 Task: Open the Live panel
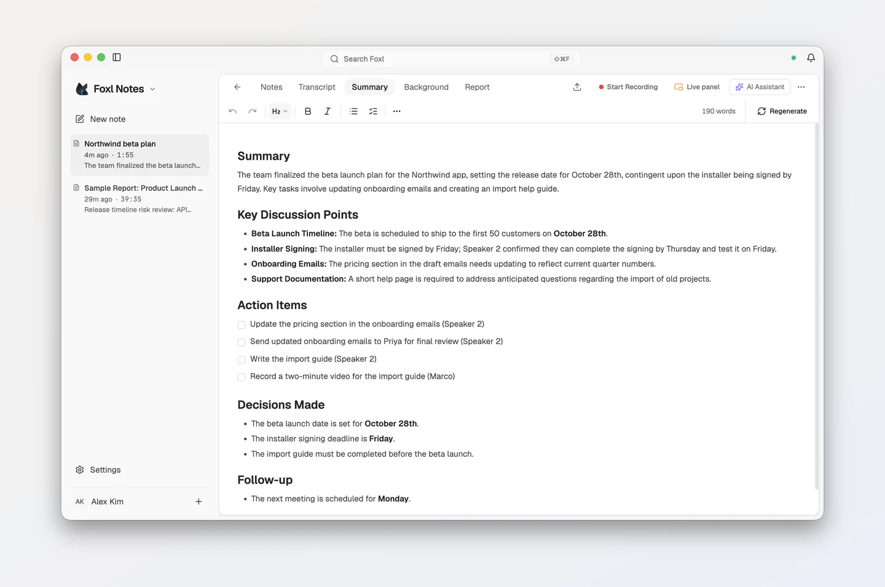tap(697, 87)
